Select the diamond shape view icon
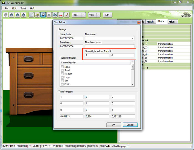The width and height of the screenshot is (194, 150). tap(24, 15)
